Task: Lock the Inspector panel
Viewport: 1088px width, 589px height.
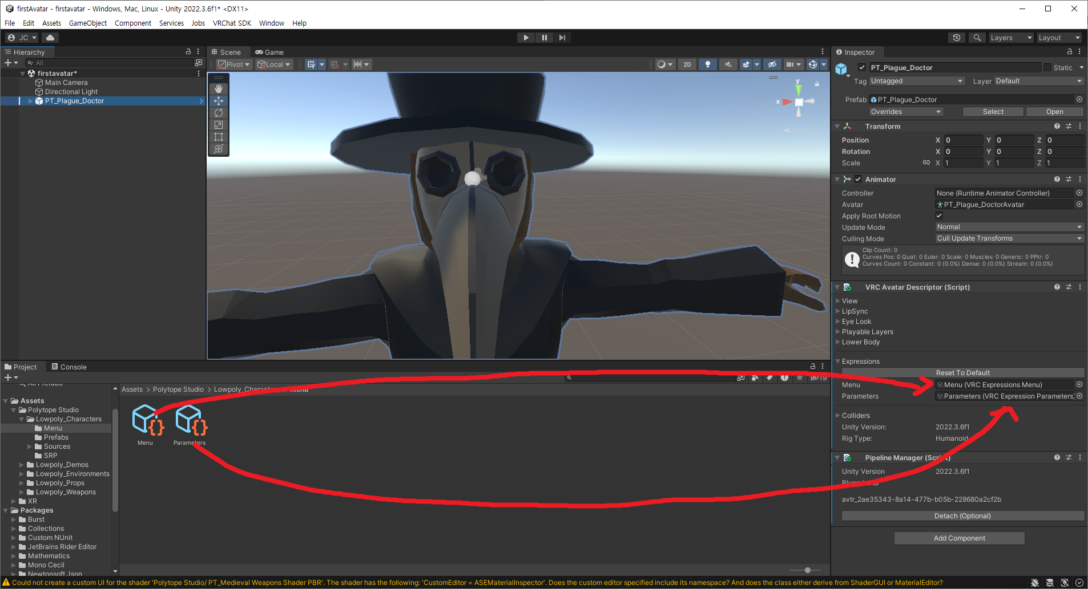Action: (x=1070, y=52)
